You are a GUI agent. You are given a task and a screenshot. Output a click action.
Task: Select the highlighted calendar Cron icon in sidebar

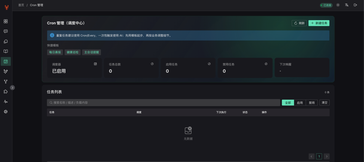[x=6, y=62]
